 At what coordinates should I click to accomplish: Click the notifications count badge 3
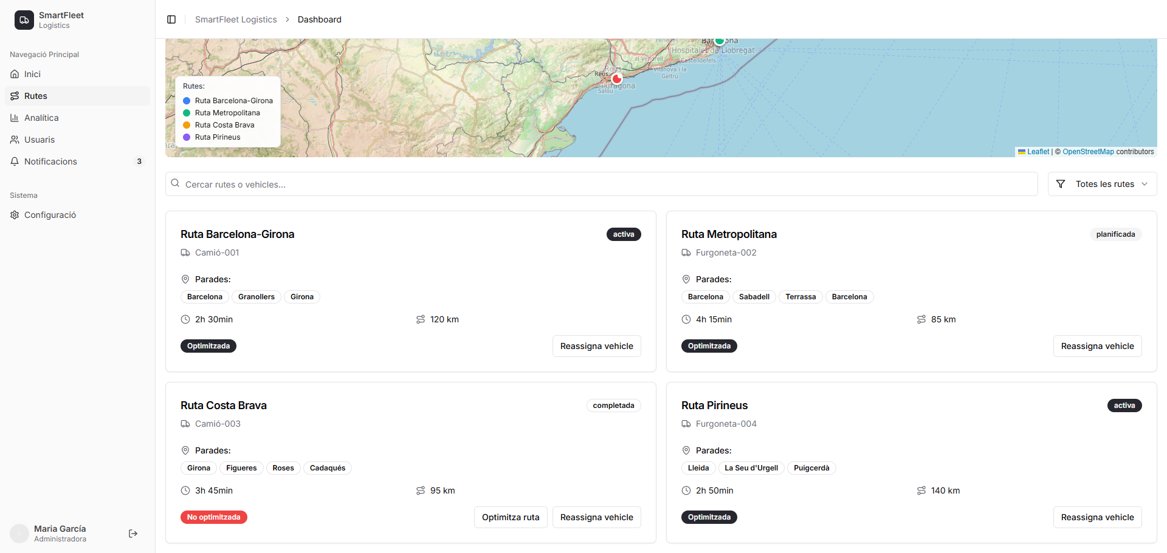pyautogui.click(x=139, y=161)
